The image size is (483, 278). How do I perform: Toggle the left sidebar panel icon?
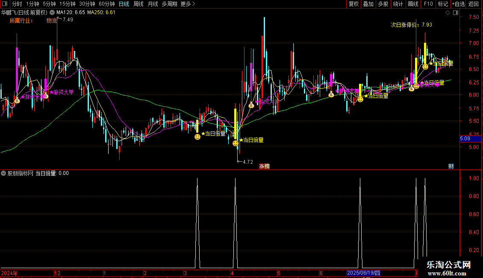pyautogui.click(x=5, y=4)
